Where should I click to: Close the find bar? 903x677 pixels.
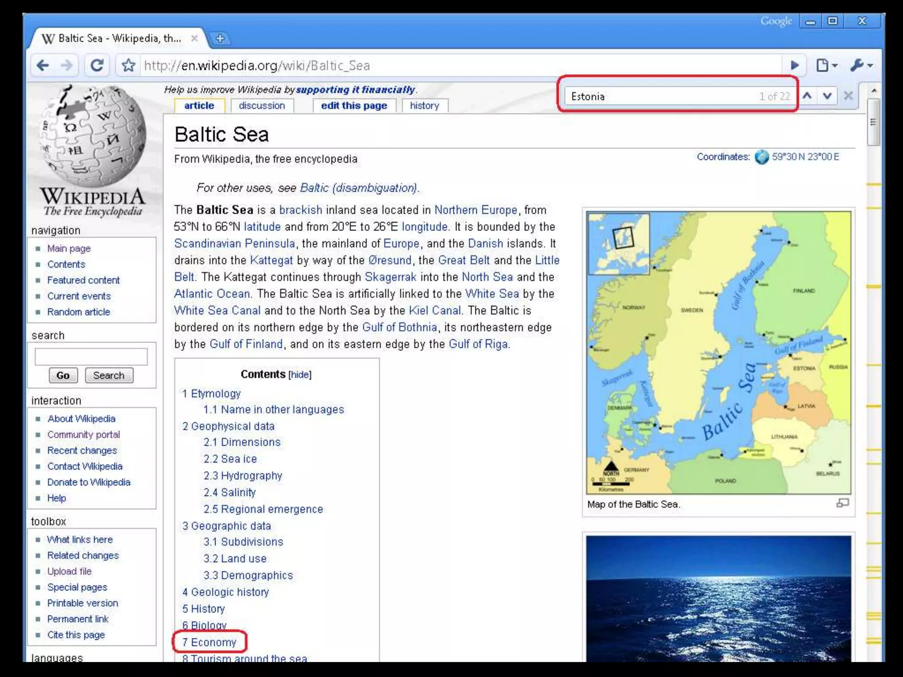848,96
